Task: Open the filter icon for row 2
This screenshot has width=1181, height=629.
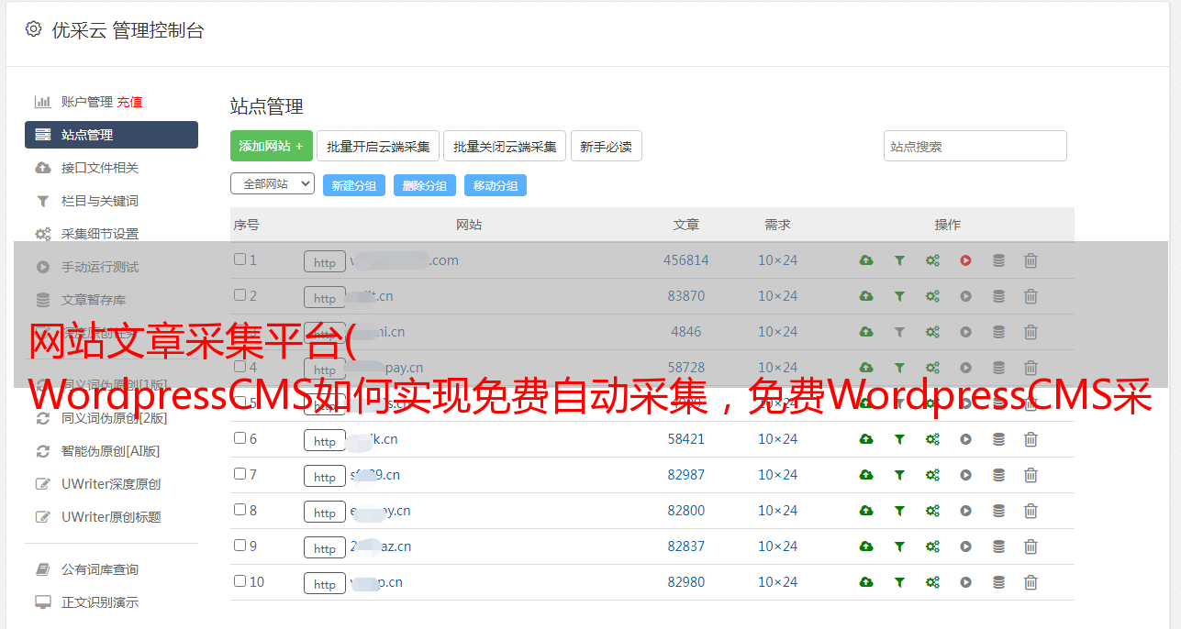Action: click(899, 296)
